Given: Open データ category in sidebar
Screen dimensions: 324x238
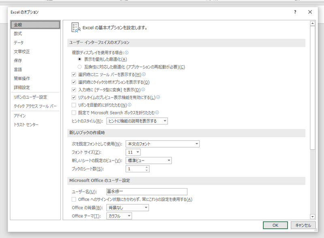Looking at the screenshot, I should tap(35, 43).
